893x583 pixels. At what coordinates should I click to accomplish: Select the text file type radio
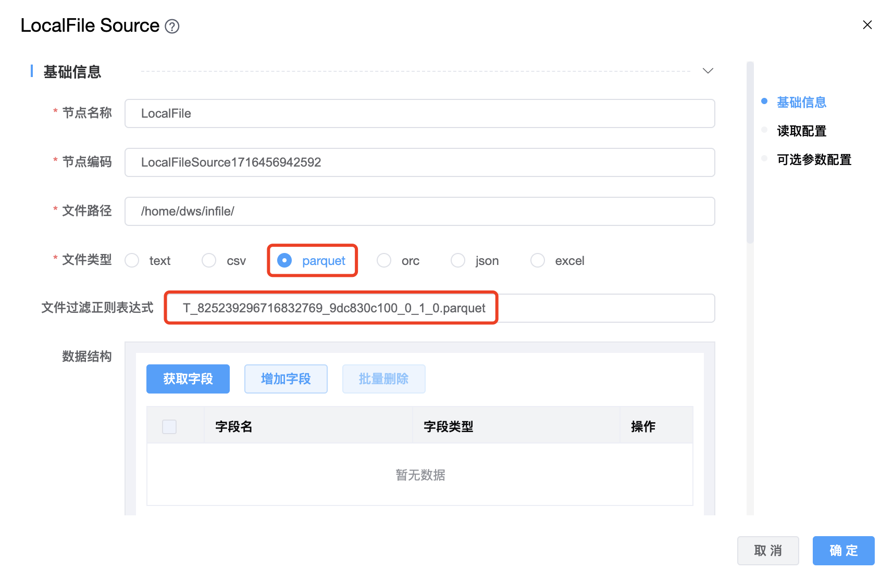132,260
